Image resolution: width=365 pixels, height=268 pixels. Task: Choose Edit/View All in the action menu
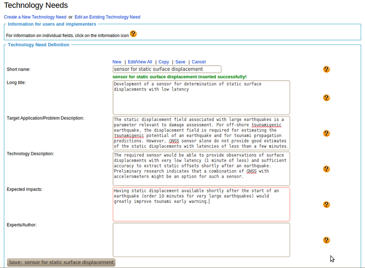coord(140,62)
